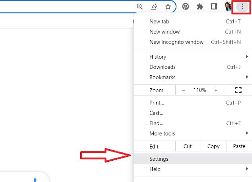Open Downloads from the menu
Viewport: 252px width, 182px height.
pyautogui.click(x=193, y=67)
